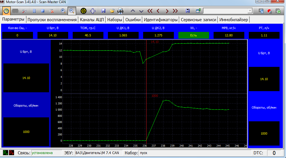
Task: Toggle the zoom out magnifier button
Action: coord(72,11)
